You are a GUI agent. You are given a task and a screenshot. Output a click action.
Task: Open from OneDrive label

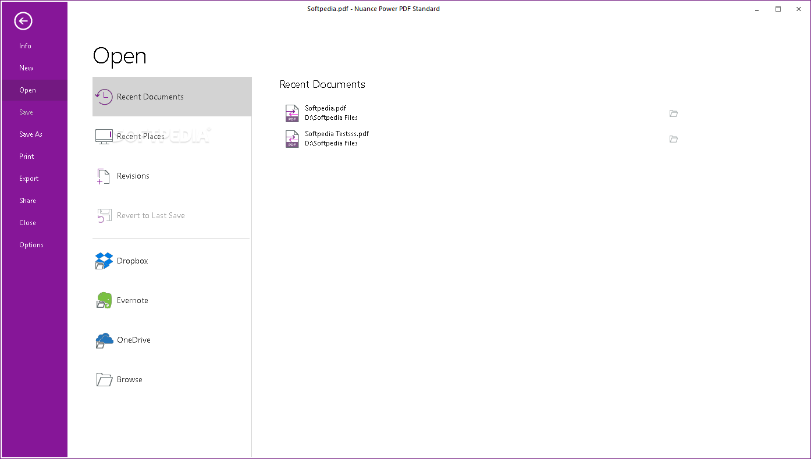(x=134, y=340)
